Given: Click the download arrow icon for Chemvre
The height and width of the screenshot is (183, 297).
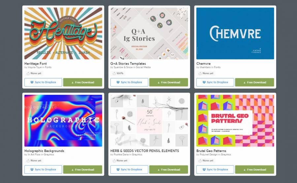Looking at the screenshot, I should tap(244, 83).
